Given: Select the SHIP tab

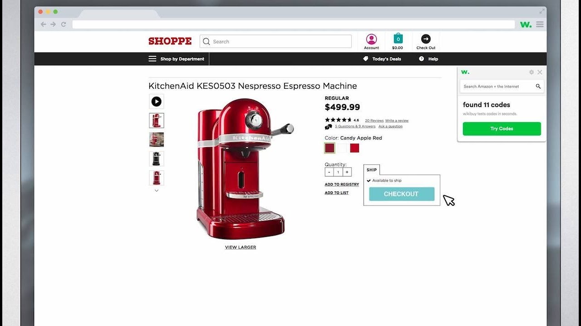Looking at the screenshot, I should 372,170.
